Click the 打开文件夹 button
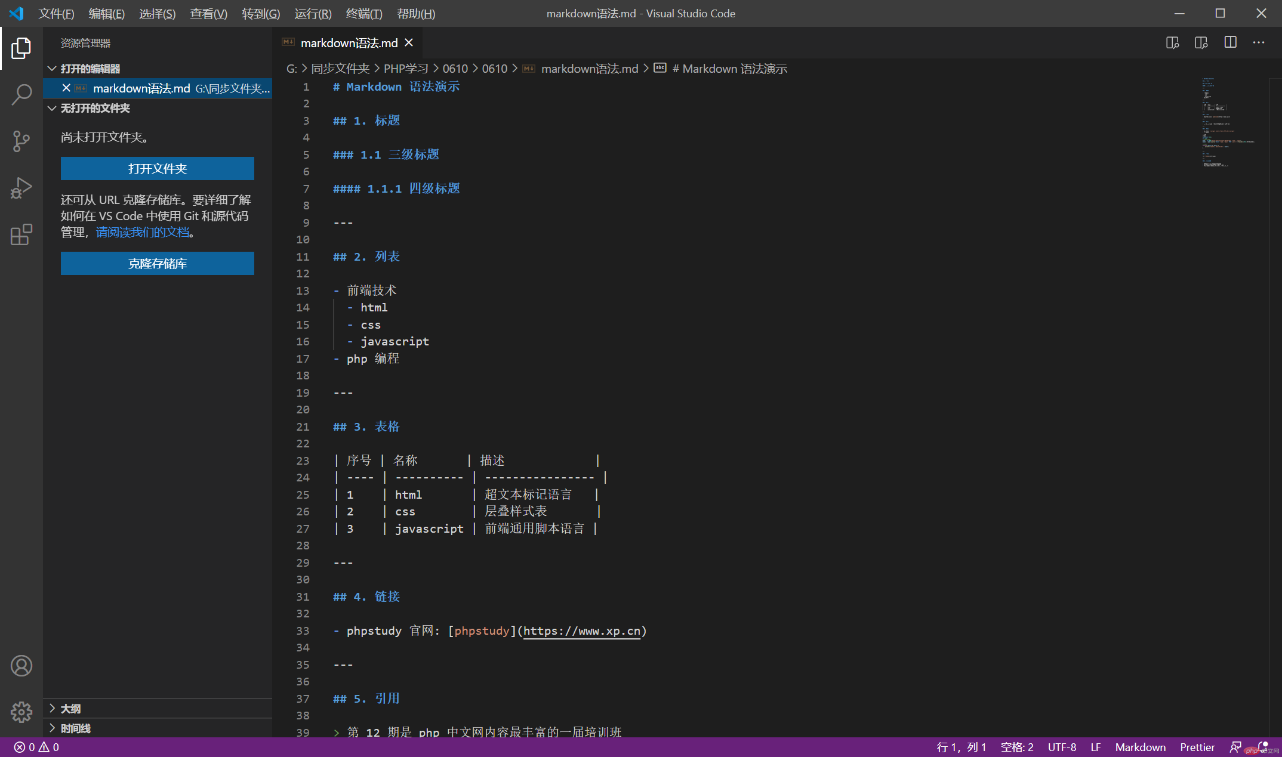The image size is (1282, 757). [x=158, y=169]
